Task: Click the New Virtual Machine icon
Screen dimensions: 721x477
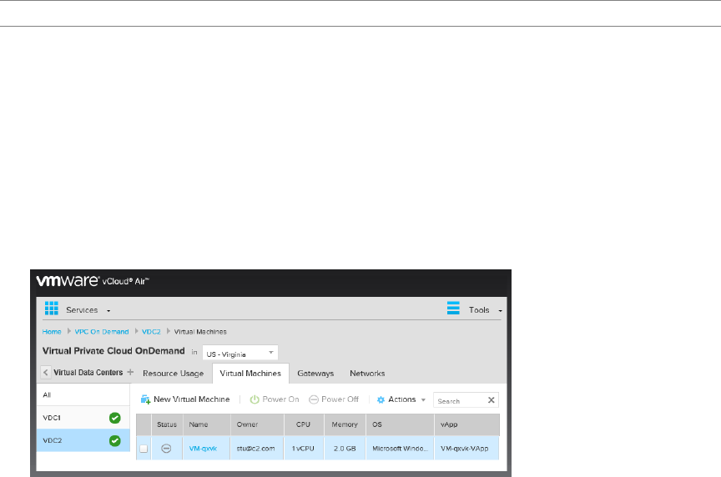Action: (145, 399)
